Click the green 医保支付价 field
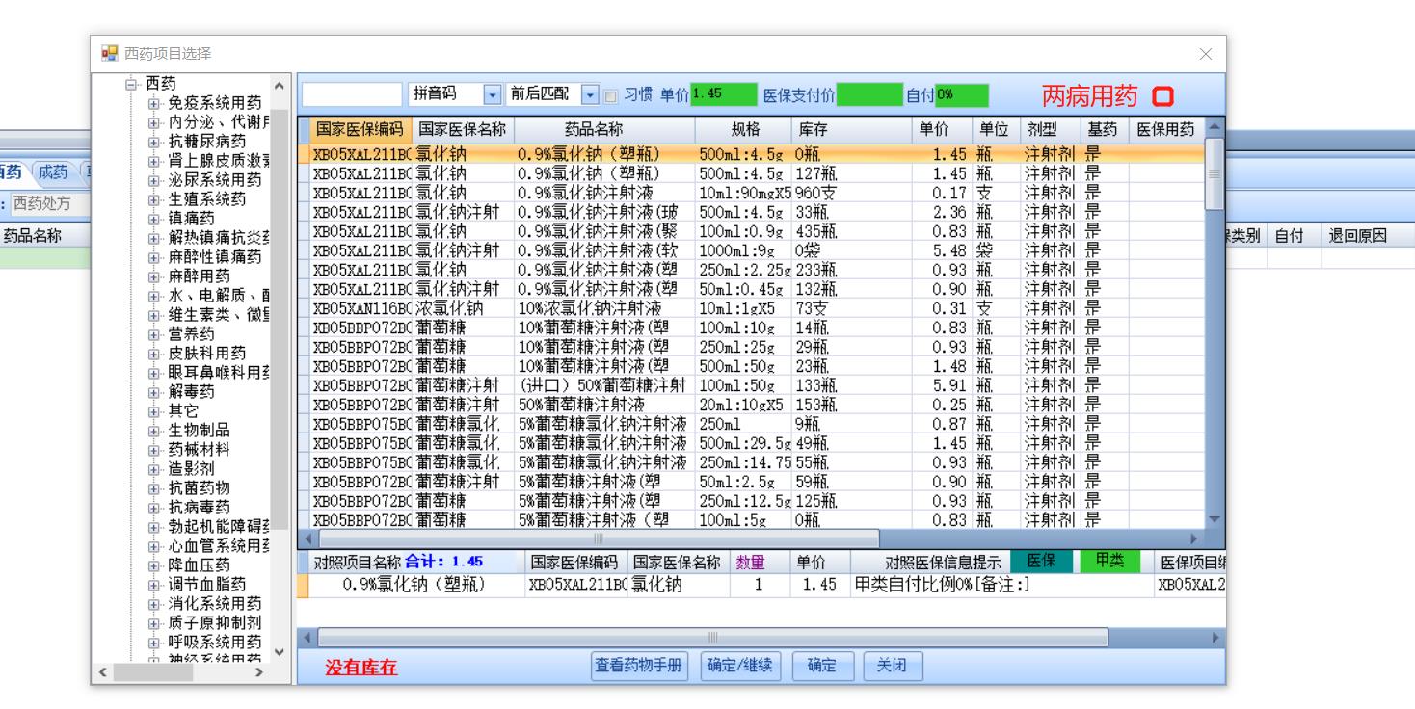 pos(870,94)
